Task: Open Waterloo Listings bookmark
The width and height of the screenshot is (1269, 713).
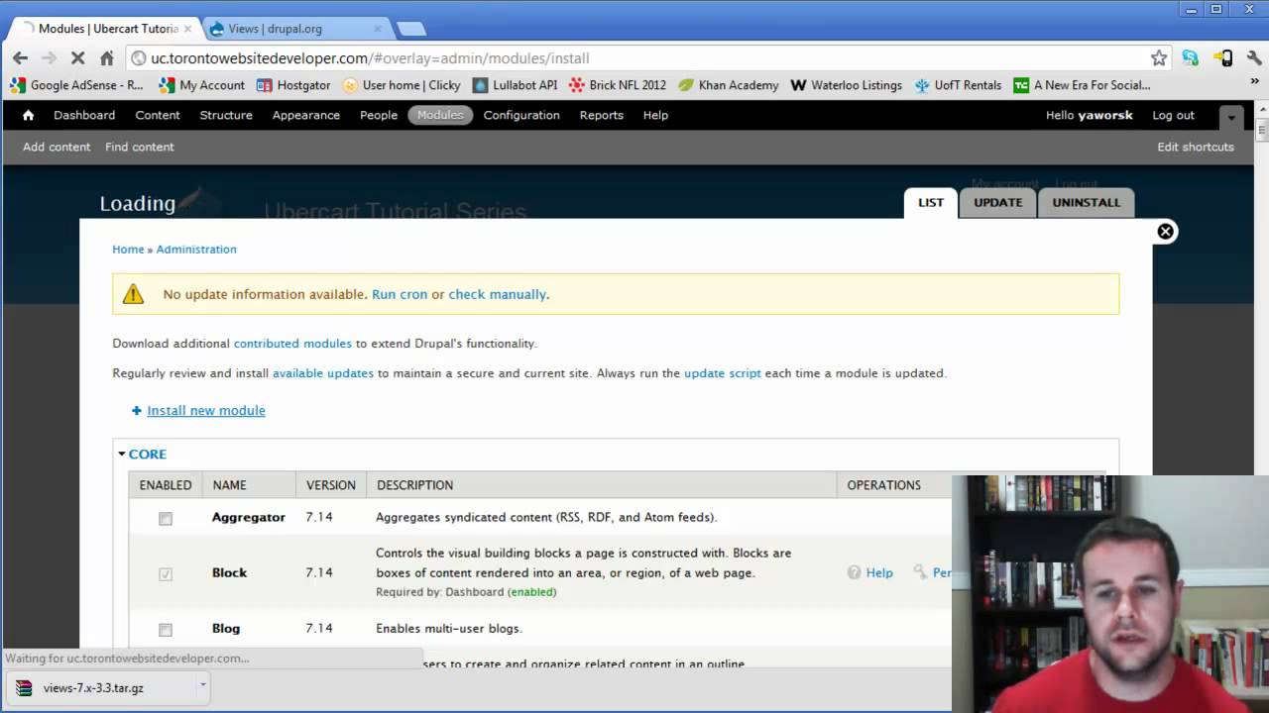Action: tap(847, 85)
